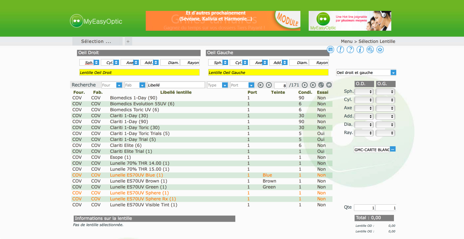Expand the Four supplier filter dropdown
This screenshot has width=464, height=239.
tap(119, 85)
